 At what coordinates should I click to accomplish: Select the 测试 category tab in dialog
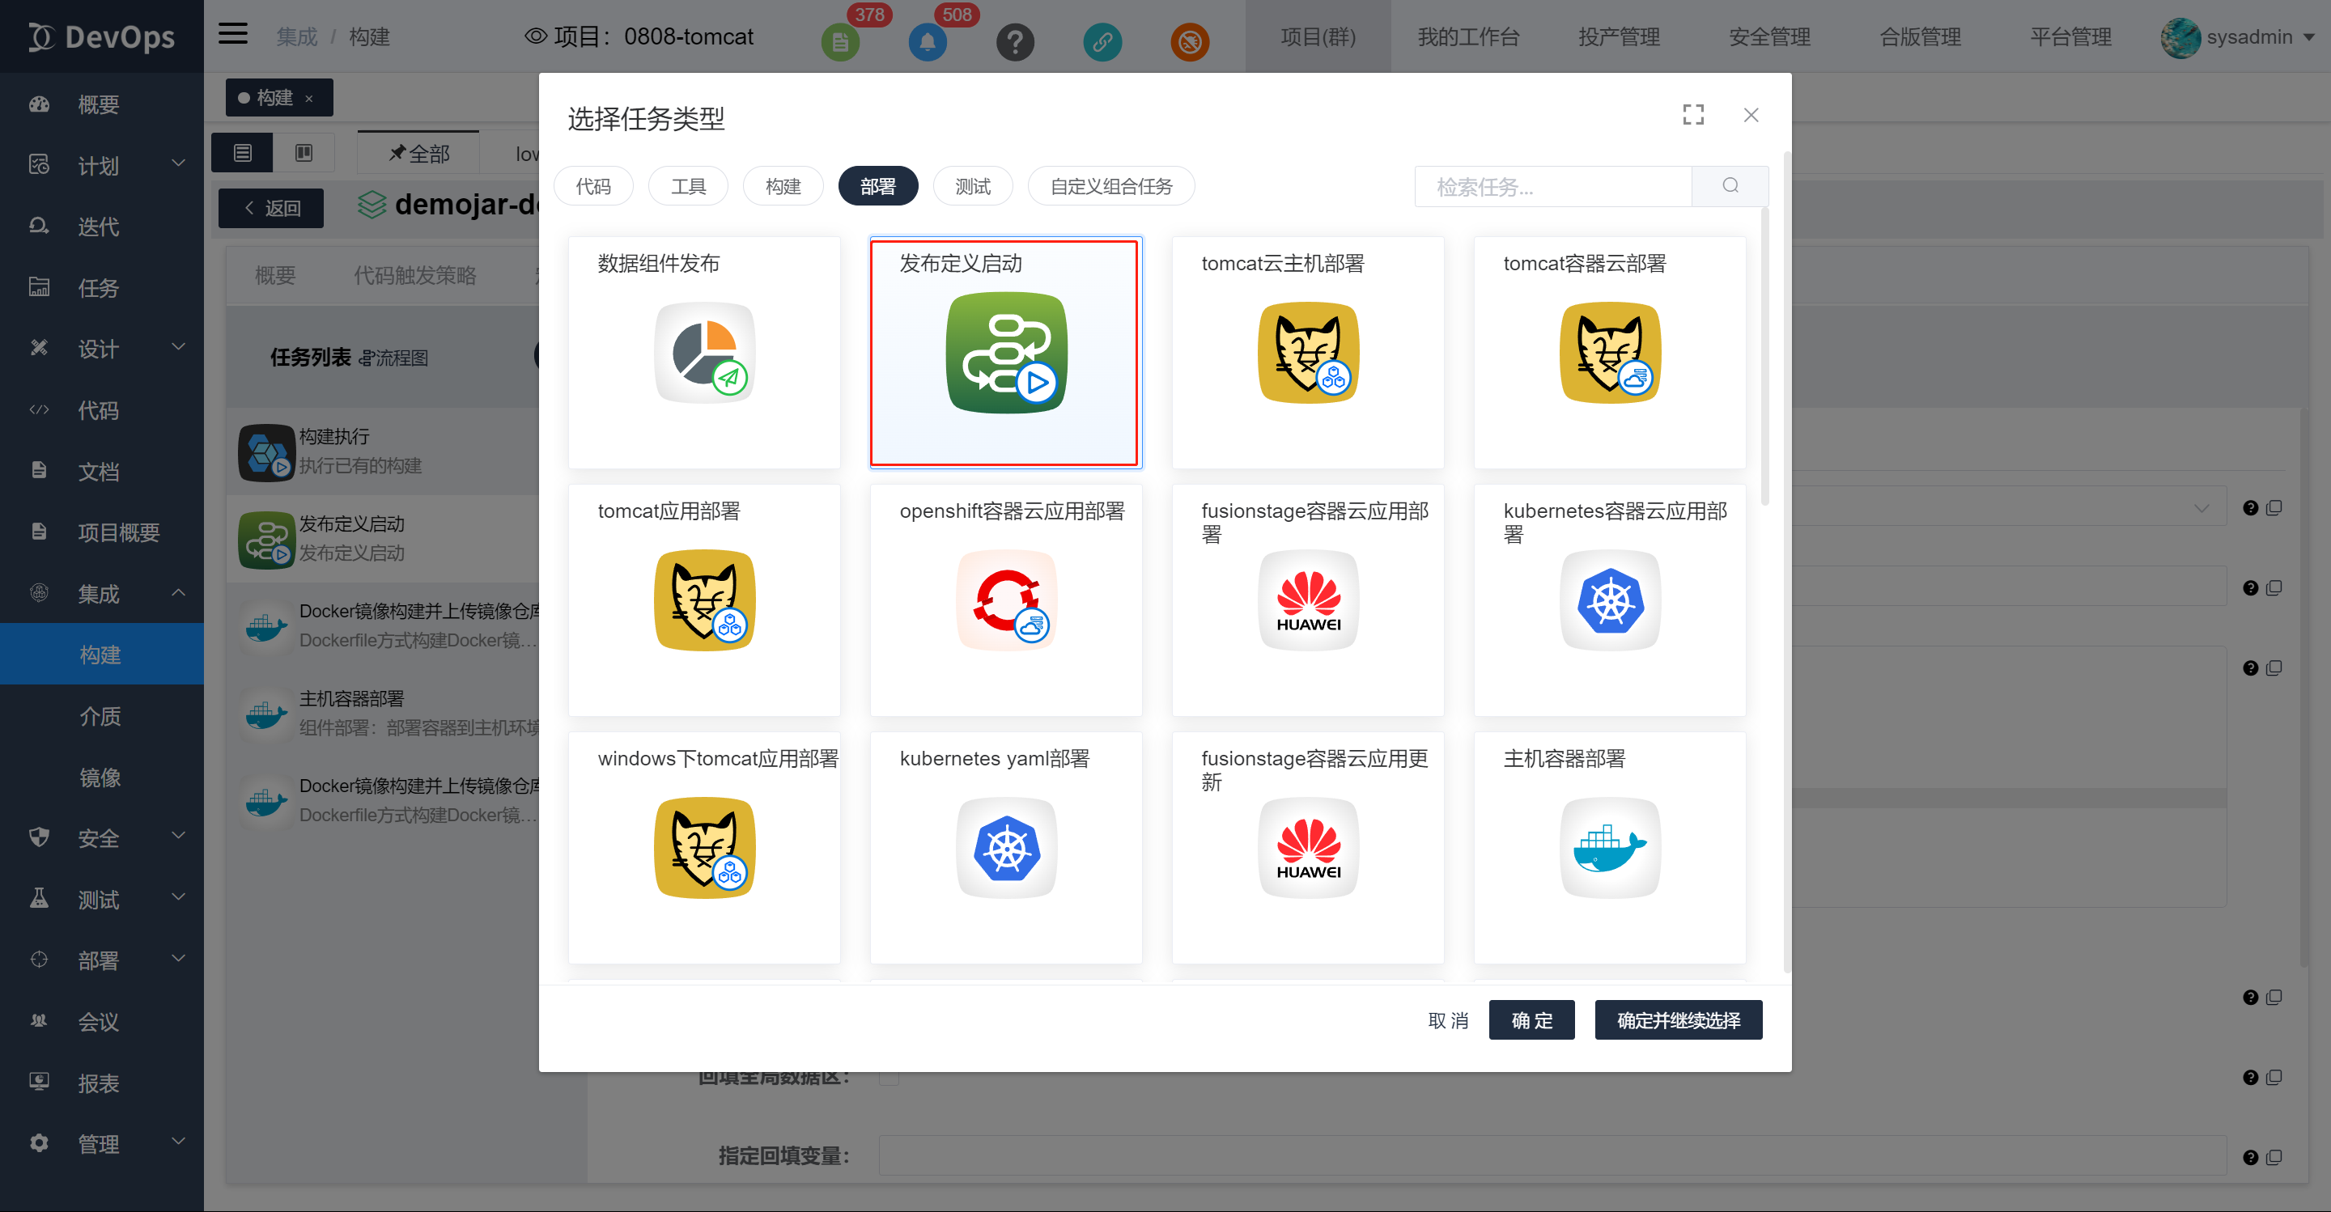pos(973,186)
